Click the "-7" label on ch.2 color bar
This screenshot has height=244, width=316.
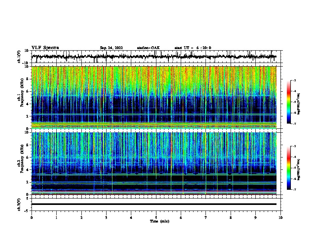coord(294,189)
